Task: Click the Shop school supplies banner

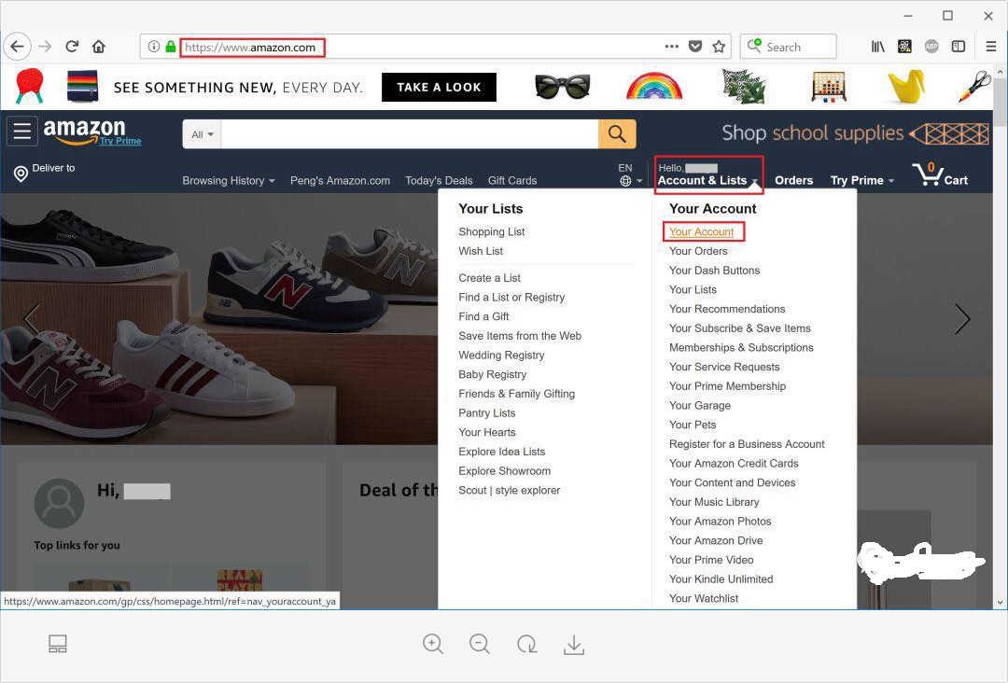Action: point(855,133)
